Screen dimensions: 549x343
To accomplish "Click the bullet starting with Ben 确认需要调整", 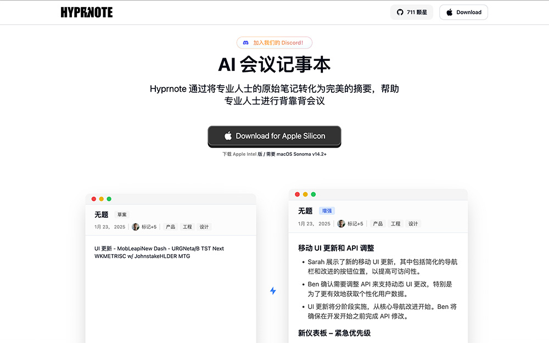I will coord(380,289).
